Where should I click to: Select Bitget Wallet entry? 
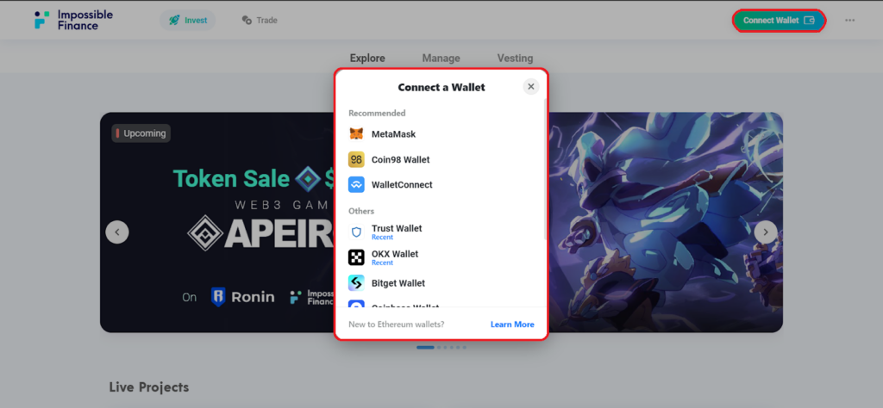click(x=441, y=282)
